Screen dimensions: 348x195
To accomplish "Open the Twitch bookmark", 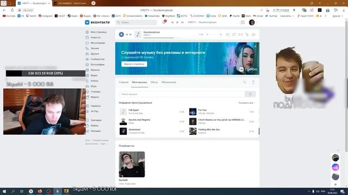I will (x=31, y=16).
